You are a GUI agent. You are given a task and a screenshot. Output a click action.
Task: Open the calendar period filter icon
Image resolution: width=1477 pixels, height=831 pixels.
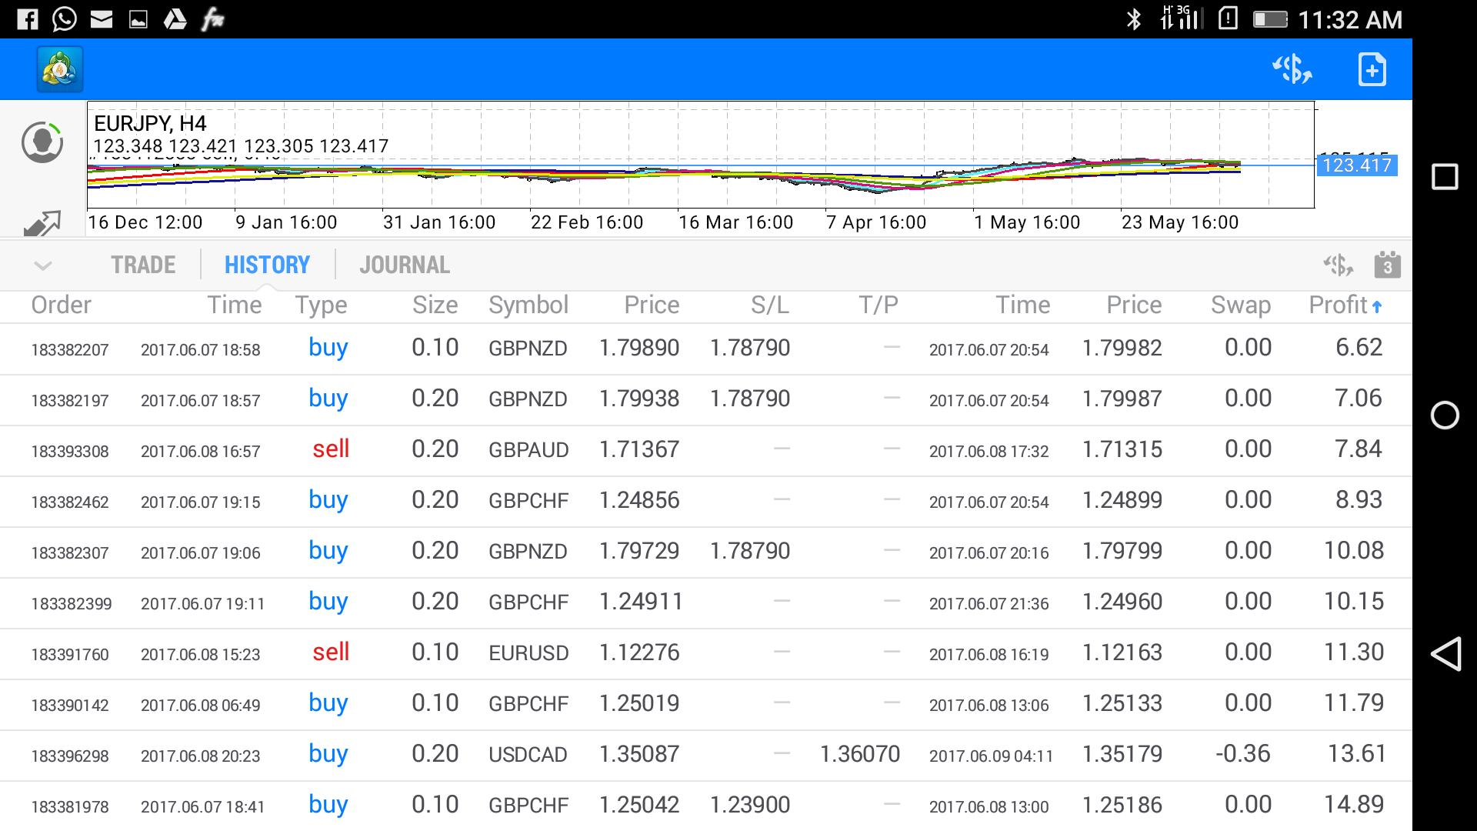point(1387,265)
